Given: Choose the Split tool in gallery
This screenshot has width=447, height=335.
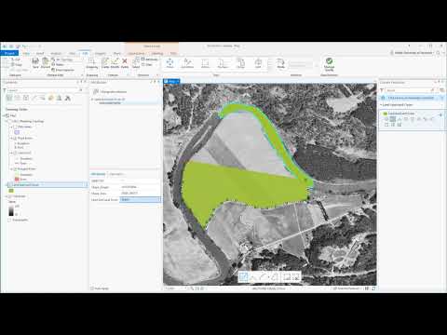Looking at the screenshot, I should click(258, 63).
